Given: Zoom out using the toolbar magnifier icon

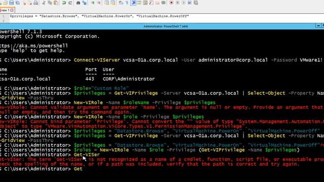Looking at the screenshot, I should [99, 3].
